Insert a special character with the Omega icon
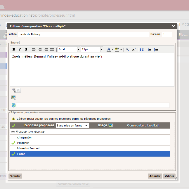 click(x=141, y=50)
